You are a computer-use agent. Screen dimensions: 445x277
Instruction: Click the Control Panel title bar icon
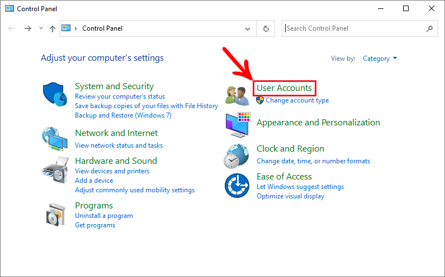[10, 8]
